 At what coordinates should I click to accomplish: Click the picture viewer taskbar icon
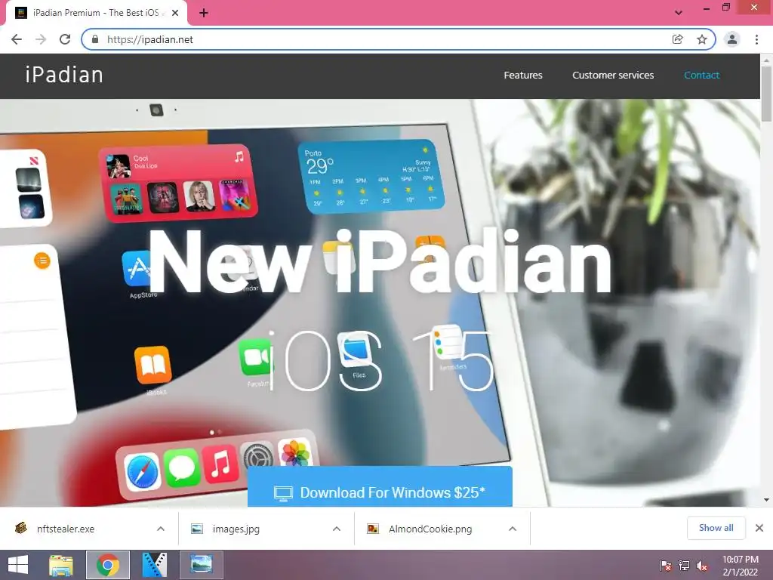click(201, 565)
